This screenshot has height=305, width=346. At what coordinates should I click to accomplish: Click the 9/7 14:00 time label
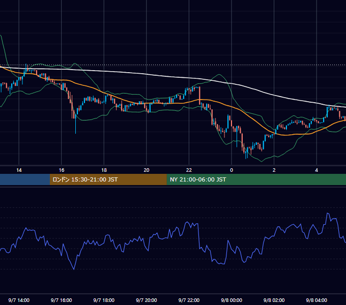click(19, 300)
